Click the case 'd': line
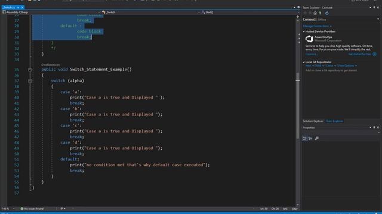 tap(71, 143)
